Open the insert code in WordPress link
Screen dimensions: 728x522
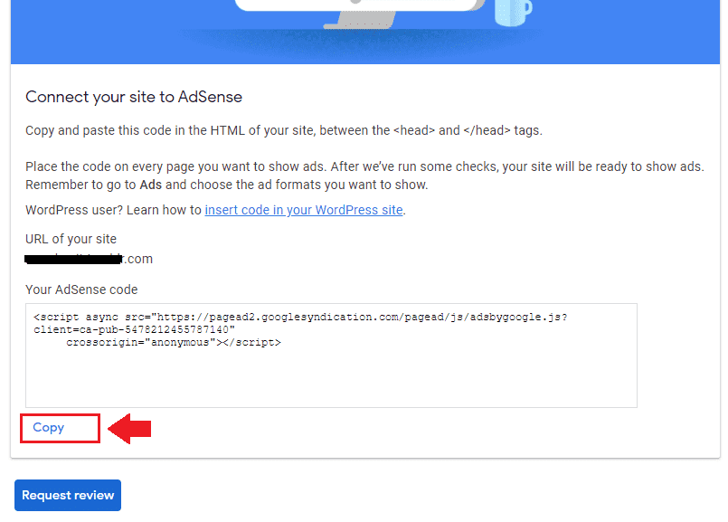click(304, 210)
